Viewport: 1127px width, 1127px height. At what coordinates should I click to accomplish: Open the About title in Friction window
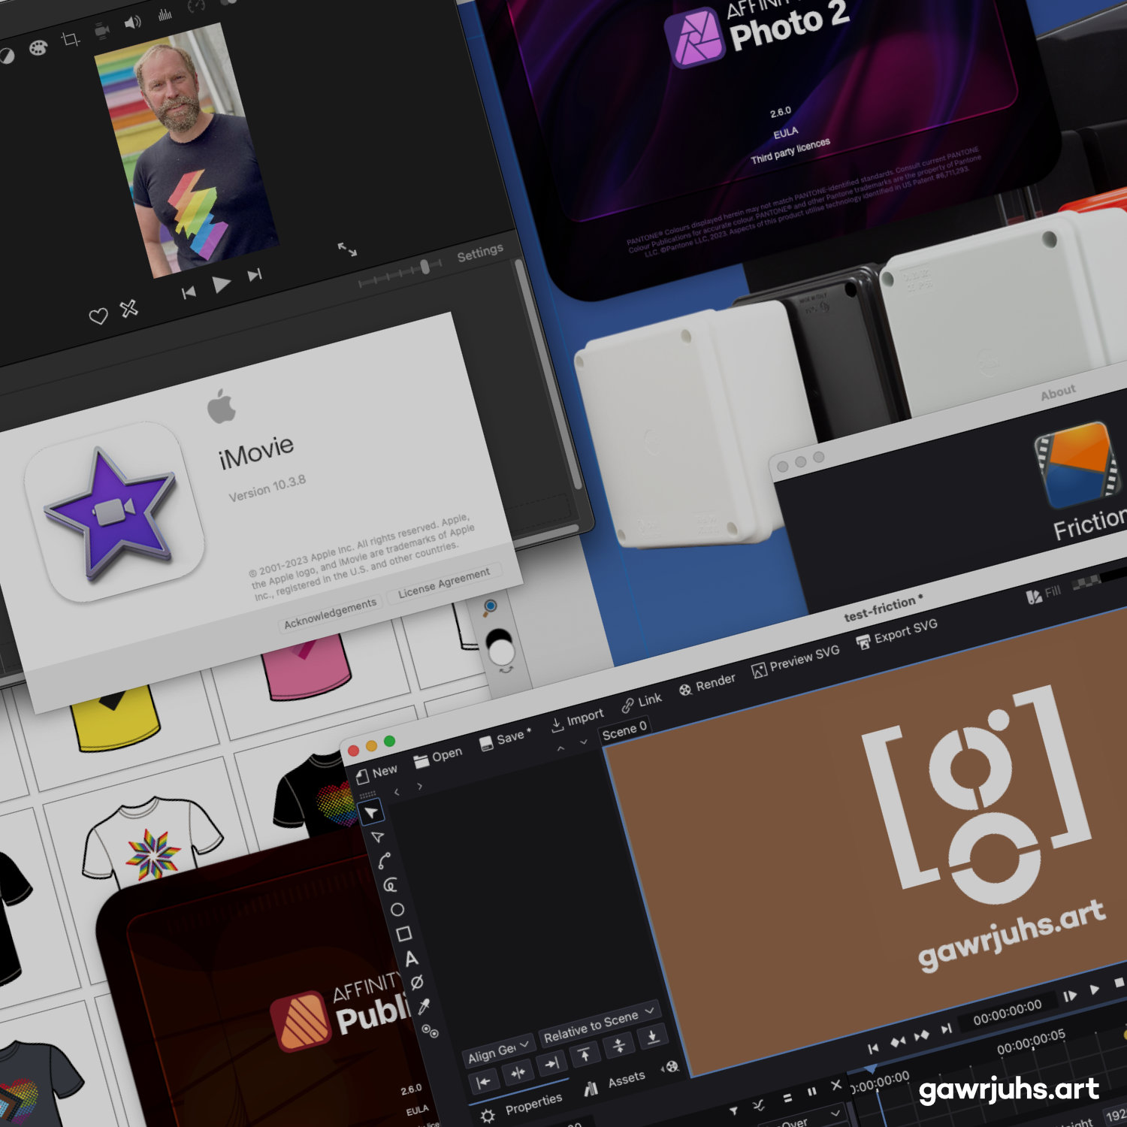(x=1058, y=392)
